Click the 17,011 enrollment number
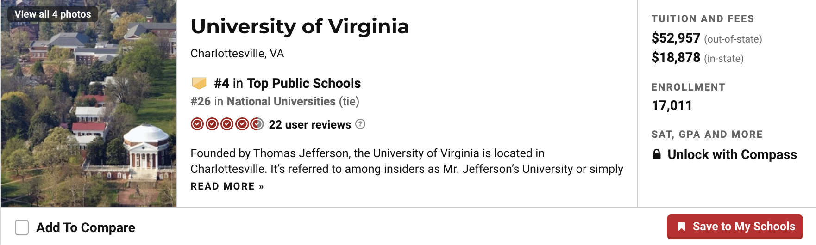Viewport: 816px width, 245px height. [672, 106]
